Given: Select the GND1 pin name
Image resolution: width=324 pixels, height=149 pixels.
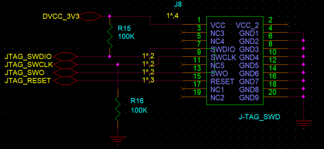Looking at the screenshot, I should [249, 33].
